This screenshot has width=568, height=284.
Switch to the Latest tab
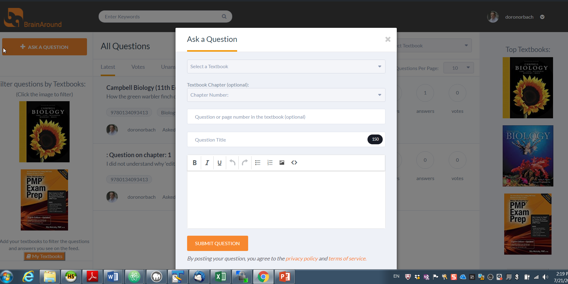pyautogui.click(x=108, y=67)
